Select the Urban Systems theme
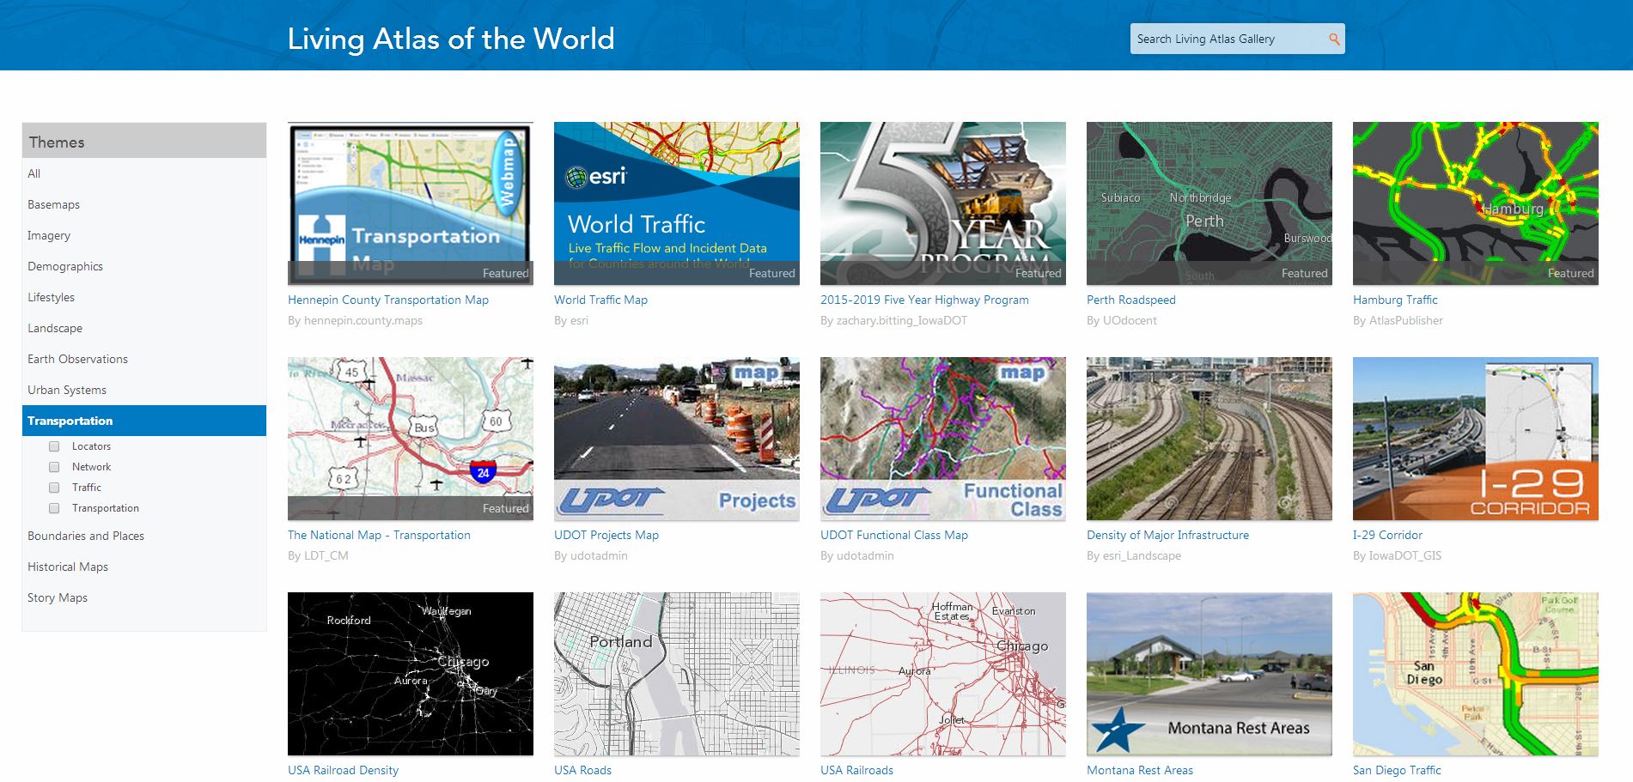Image resolution: width=1633 pixels, height=782 pixels. coord(144,390)
